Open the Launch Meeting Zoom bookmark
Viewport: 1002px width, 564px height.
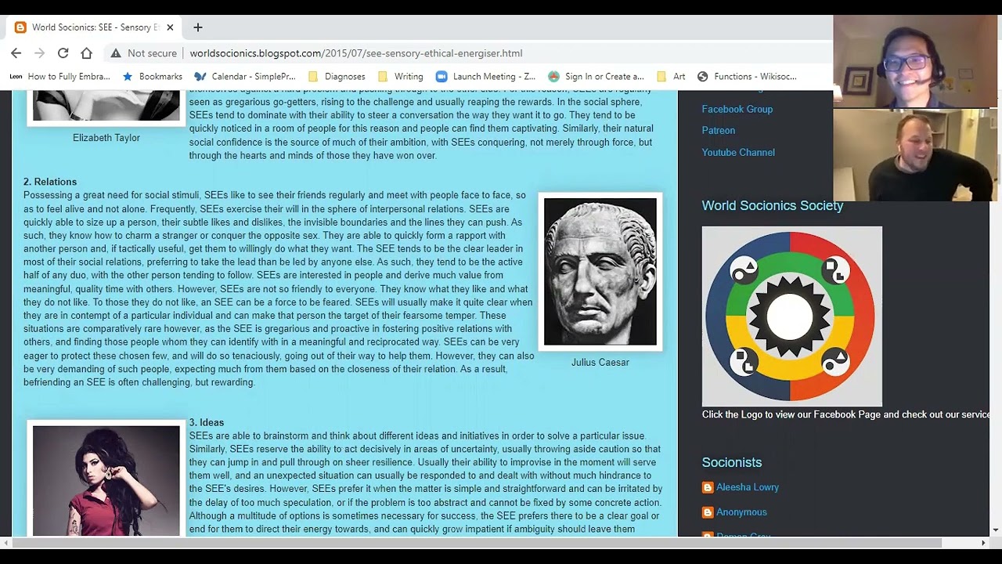point(485,77)
